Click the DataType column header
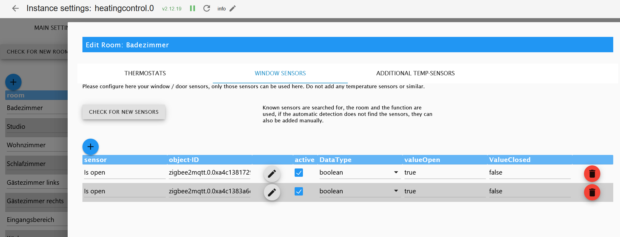 (360, 160)
